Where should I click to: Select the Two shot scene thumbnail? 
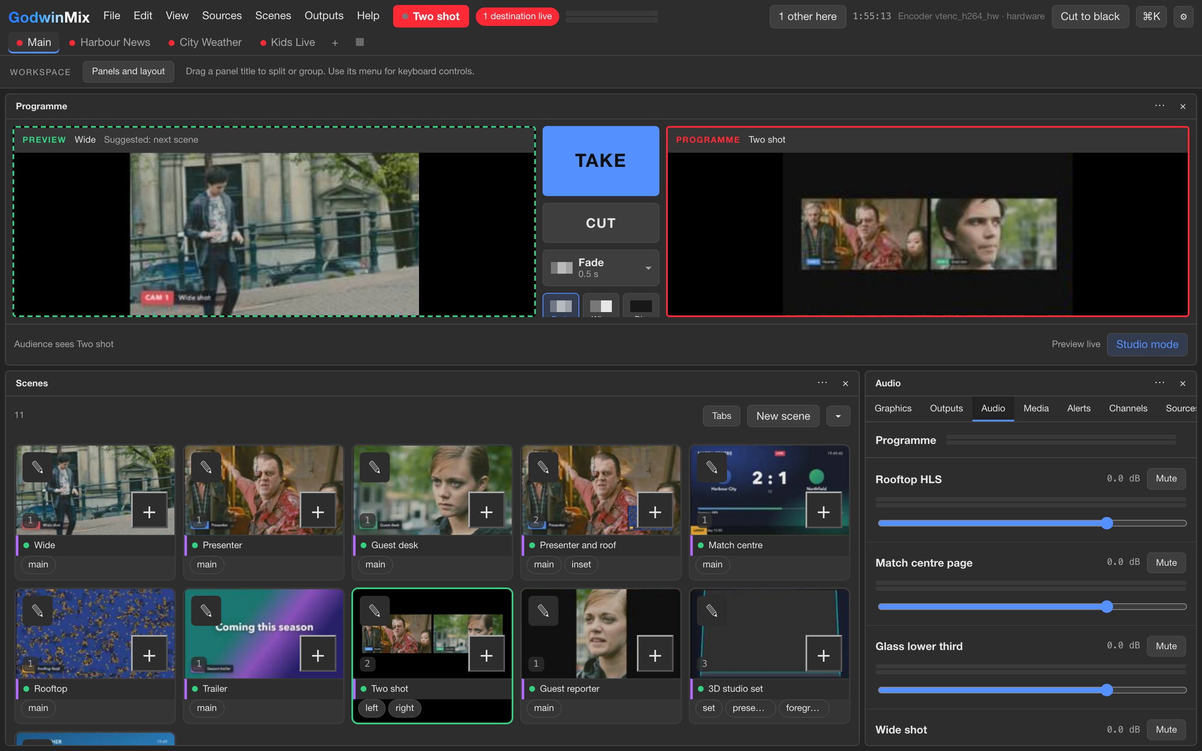pyautogui.click(x=432, y=634)
